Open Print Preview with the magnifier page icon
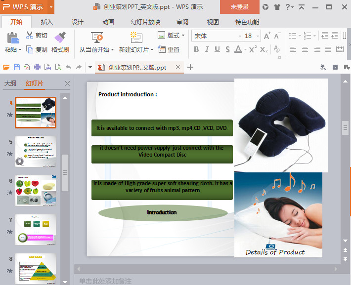351x285 pixels. pyautogui.click(x=58, y=67)
